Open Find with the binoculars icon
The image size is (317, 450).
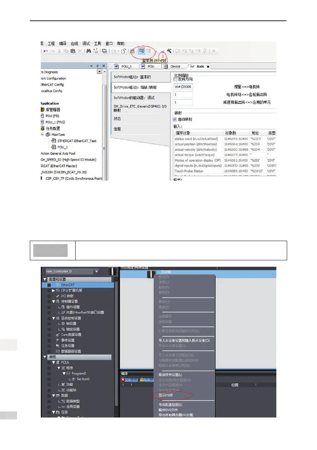click(89, 51)
